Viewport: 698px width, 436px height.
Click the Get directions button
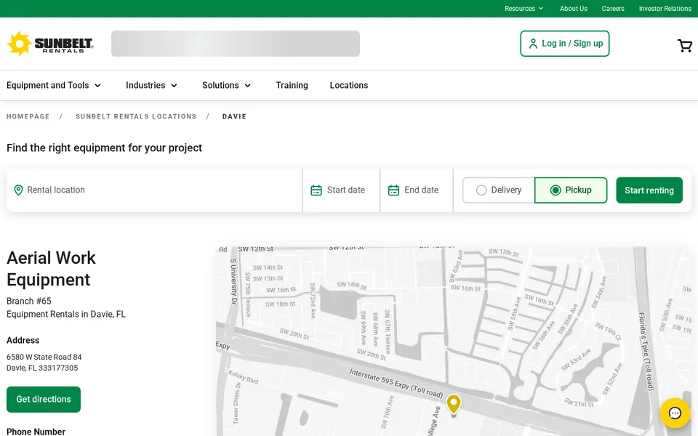point(44,400)
